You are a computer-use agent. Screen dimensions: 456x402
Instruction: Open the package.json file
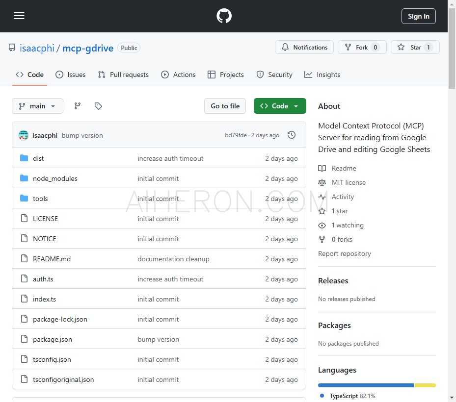click(x=53, y=339)
